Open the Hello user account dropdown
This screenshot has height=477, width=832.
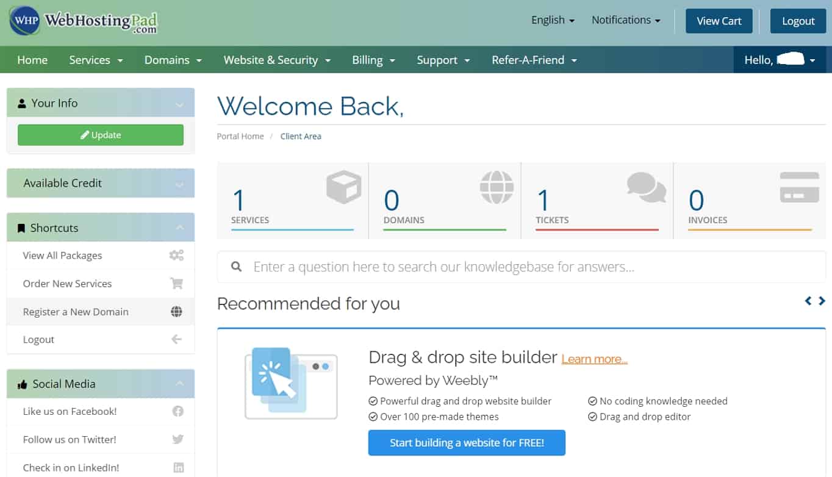(780, 60)
